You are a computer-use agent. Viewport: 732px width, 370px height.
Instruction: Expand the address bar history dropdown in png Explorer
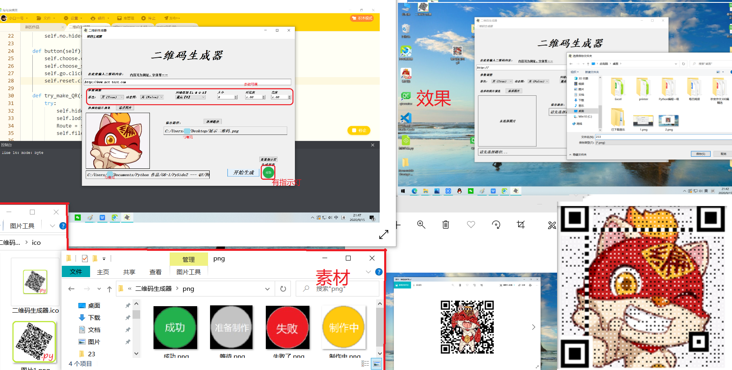[x=267, y=289]
